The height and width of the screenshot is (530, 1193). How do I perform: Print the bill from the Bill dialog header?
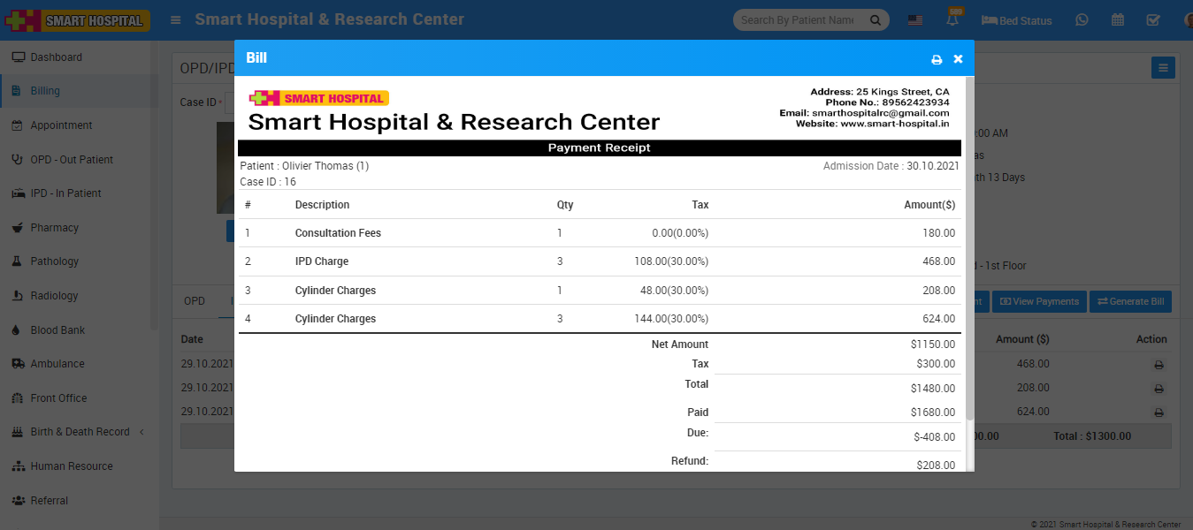tap(937, 59)
